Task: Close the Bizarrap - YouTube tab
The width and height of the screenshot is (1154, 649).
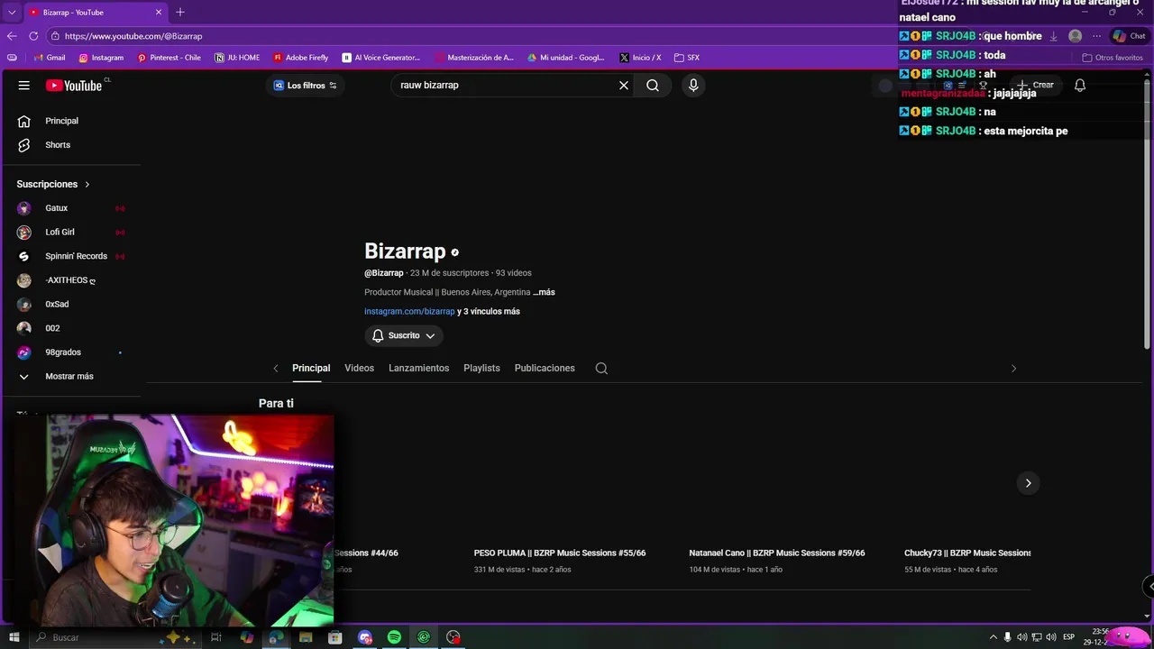Action: coord(159,13)
